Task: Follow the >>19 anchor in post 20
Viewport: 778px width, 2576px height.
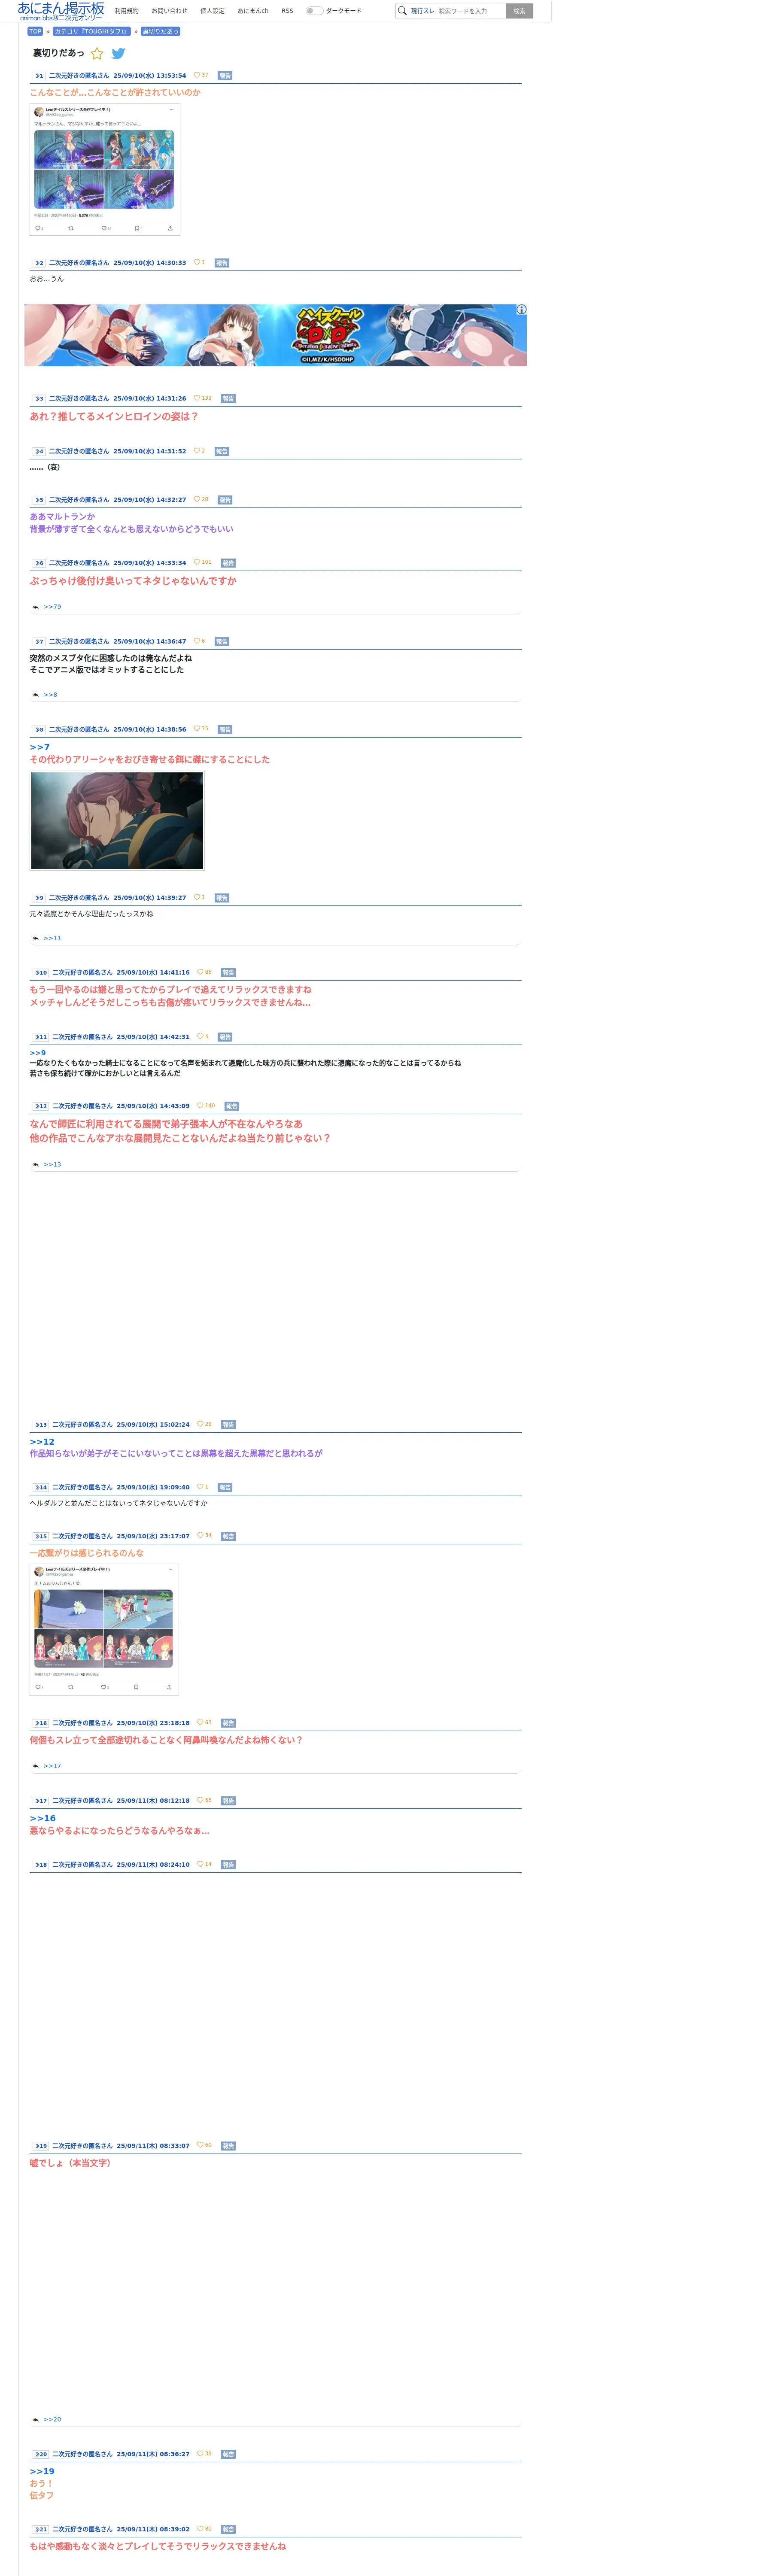Action: (42, 2471)
